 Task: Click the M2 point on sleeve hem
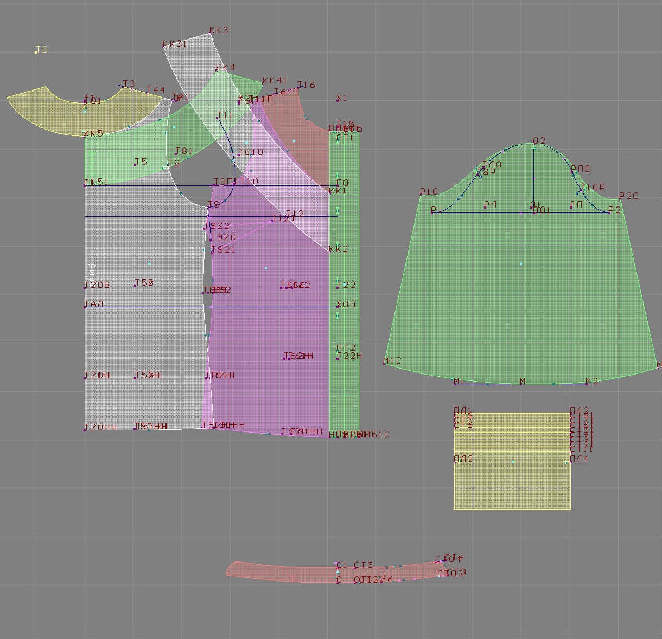pos(587,384)
